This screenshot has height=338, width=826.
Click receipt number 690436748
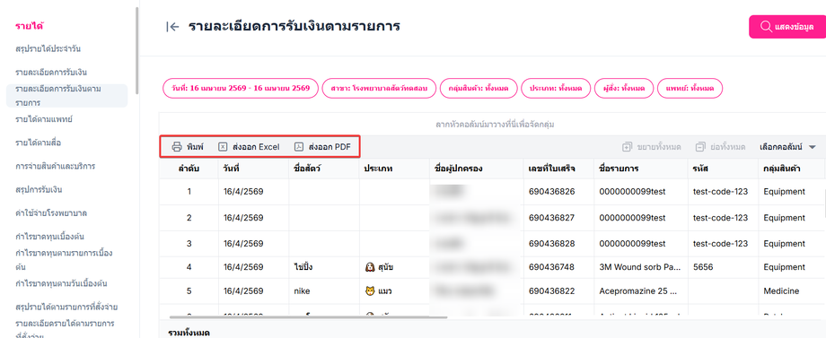point(551,267)
